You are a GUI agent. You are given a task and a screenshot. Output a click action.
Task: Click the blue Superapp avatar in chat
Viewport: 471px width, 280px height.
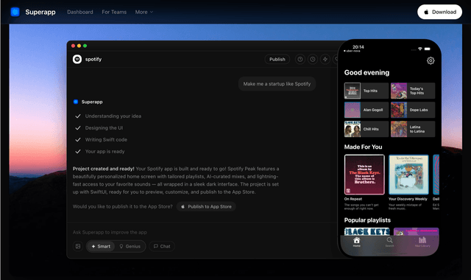coord(76,102)
